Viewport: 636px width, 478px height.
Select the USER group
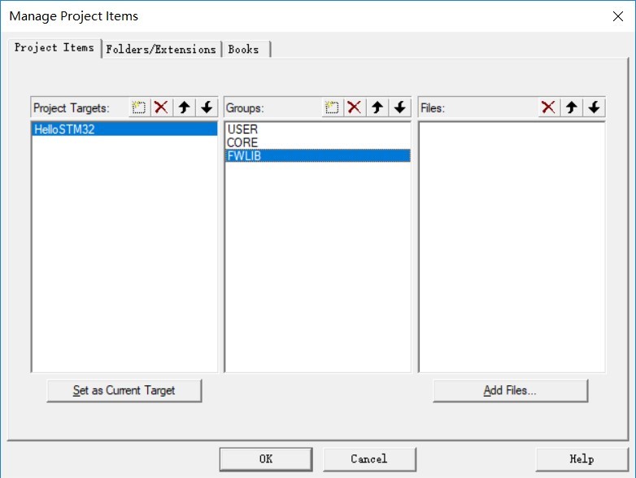pos(318,129)
